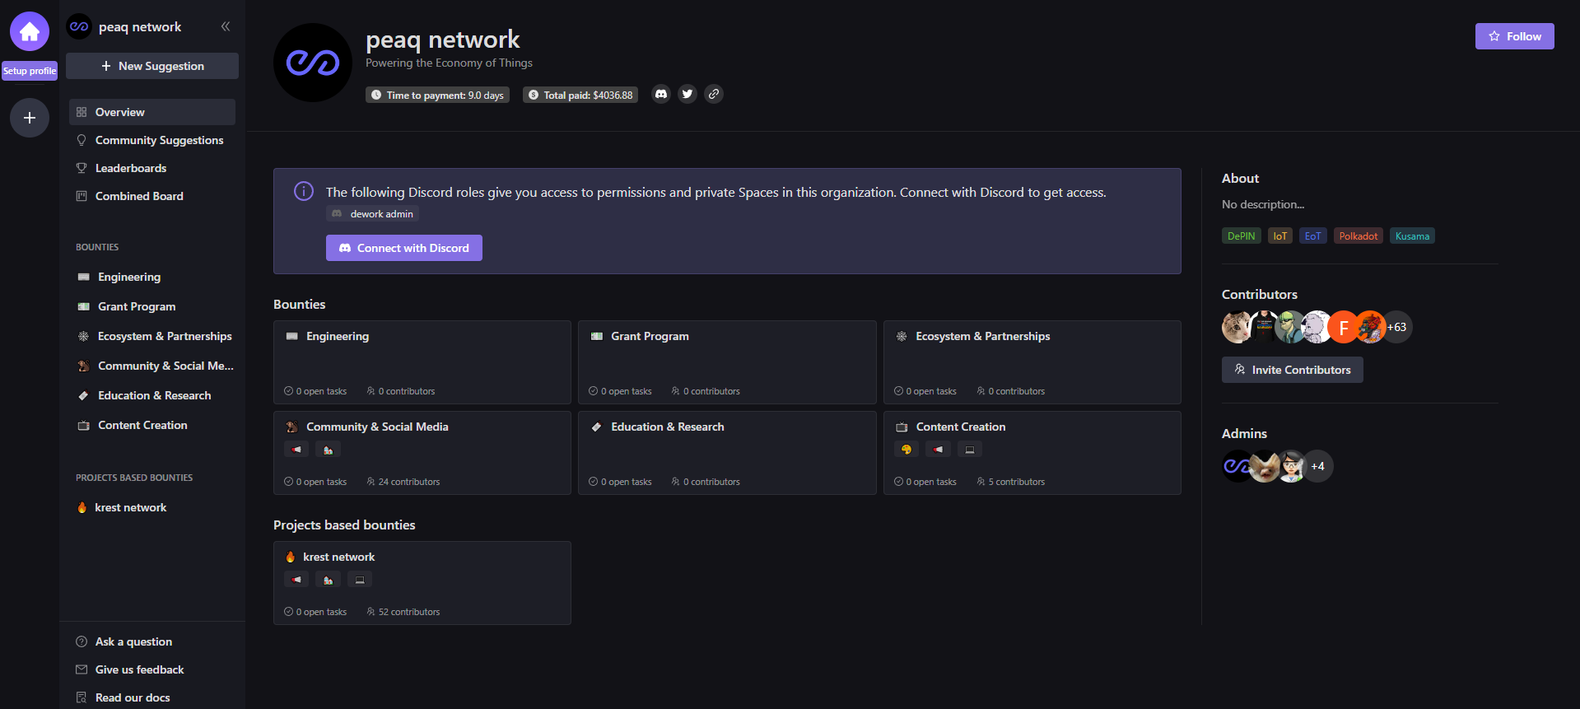The height and width of the screenshot is (709, 1580).
Task: Open the Twitter icon link in header
Action: 687,94
